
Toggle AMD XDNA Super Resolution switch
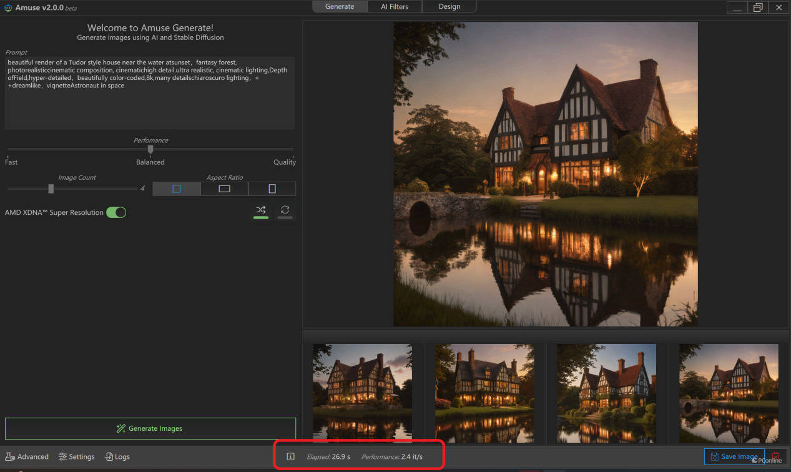[116, 212]
